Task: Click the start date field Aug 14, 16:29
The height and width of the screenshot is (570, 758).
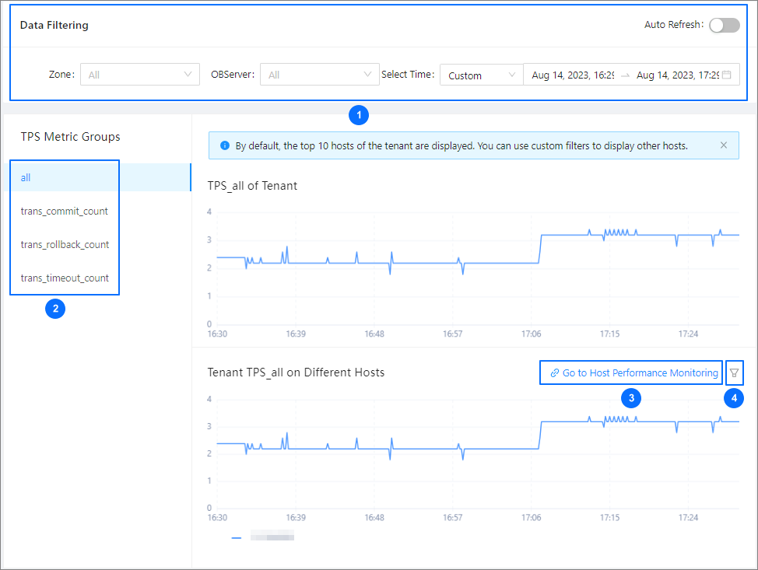Action: pyautogui.click(x=573, y=75)
